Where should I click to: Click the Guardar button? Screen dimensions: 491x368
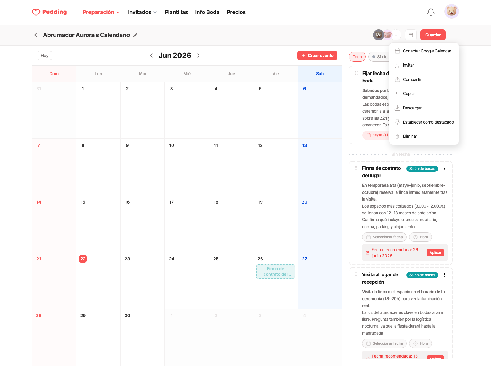tap(433, 35)
